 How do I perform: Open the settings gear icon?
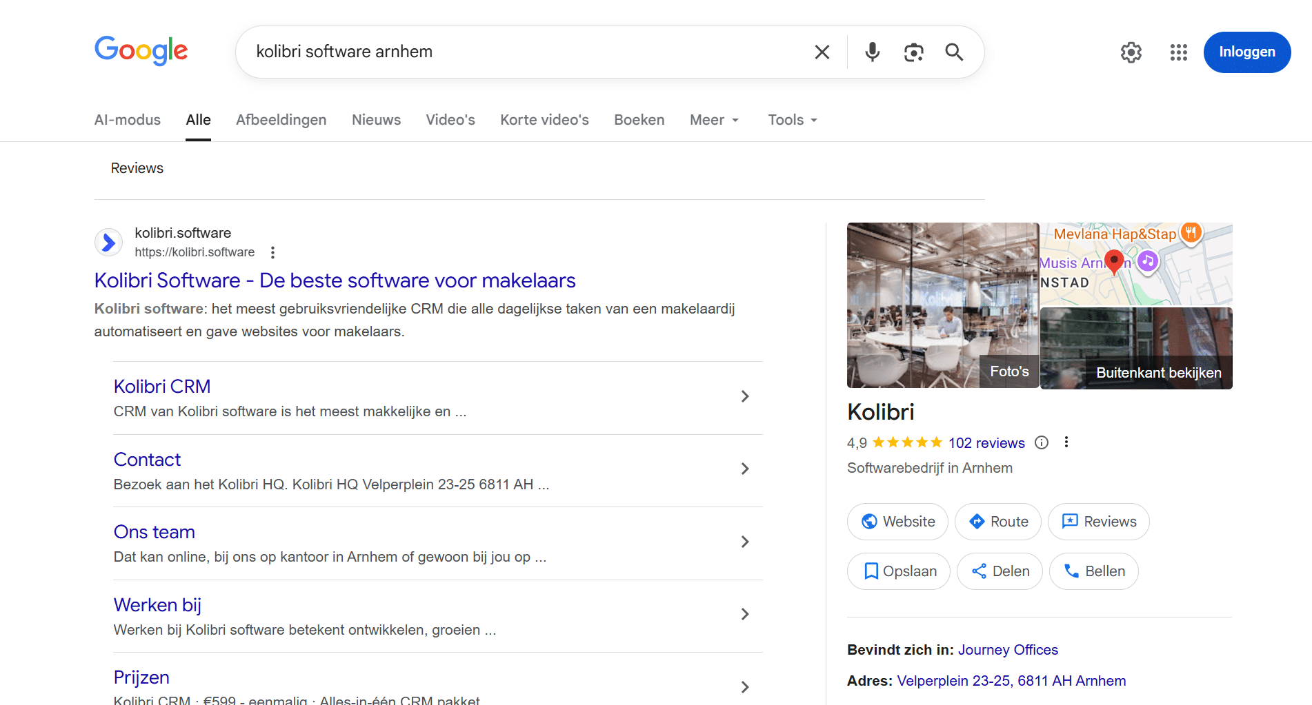pyautogui.click(x=1131, y=52)
